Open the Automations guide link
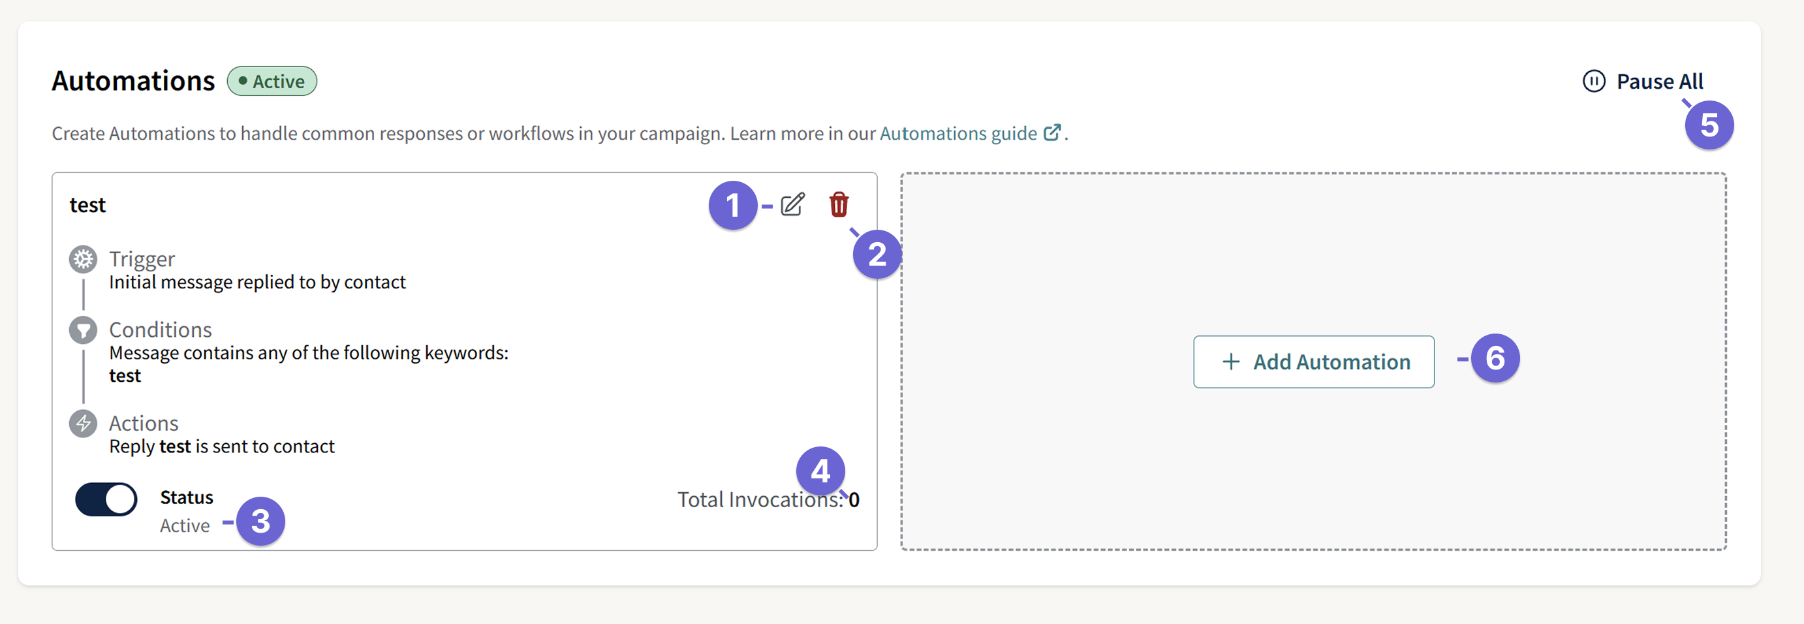The height and width of the screenshot is (624, 1804). [958, 133]
